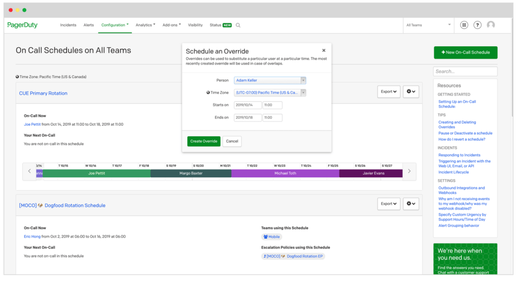
Task: Go to previous timeline period arrow
Action: coord(29,171)
